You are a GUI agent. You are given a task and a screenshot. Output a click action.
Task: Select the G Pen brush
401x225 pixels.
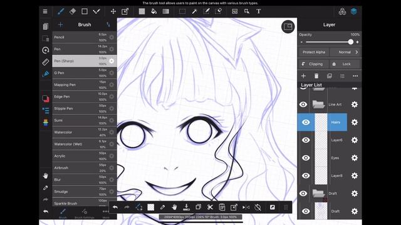coord(85,73)
